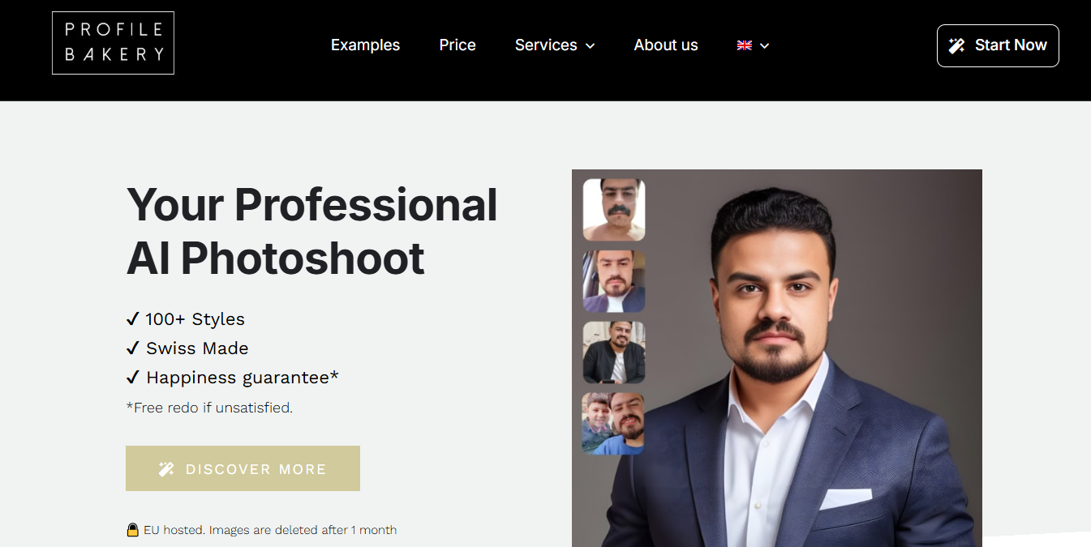Expand the Services dropdown chevron

[591, 46]
